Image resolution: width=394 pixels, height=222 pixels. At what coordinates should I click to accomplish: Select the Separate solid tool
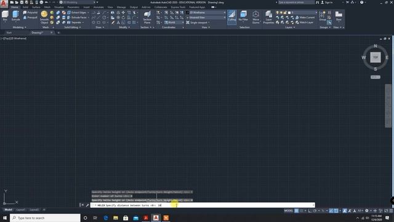tap(74, 22)
